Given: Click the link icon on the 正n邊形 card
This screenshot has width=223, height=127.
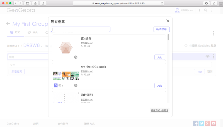Looking at the screenshot, I should tap(76, 57).
